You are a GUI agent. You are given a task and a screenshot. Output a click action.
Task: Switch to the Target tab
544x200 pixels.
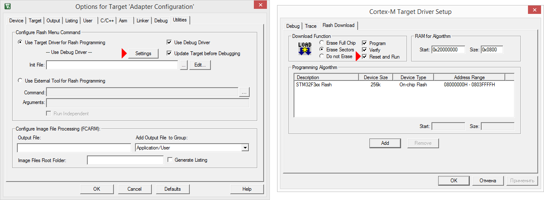(x=35, y=21)
